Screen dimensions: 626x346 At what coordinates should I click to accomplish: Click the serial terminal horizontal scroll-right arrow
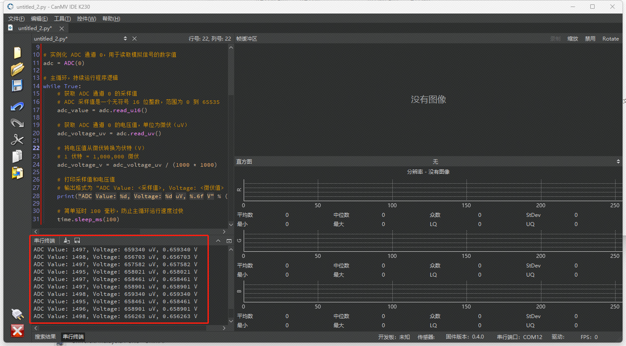tap(224, 328)
